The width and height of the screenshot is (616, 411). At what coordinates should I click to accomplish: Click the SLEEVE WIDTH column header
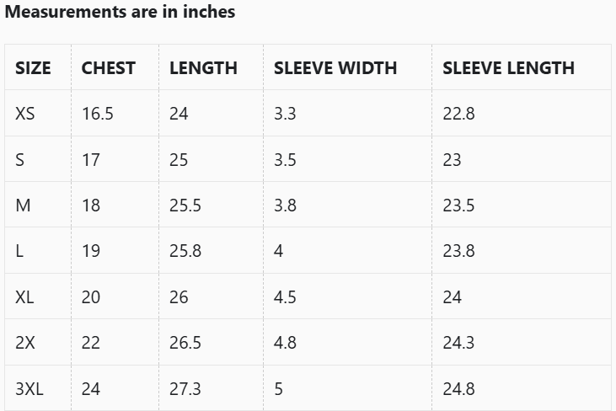[x=335, y=68]
